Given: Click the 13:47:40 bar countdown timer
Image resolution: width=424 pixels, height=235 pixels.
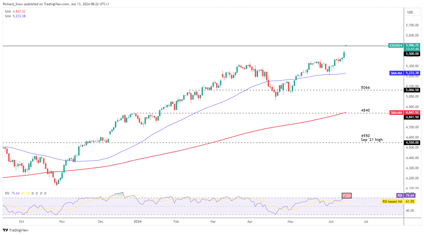Looking at the screenshot, I should click(x=412, y=49).
